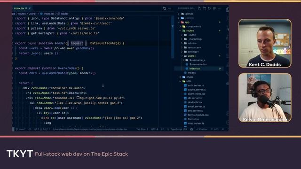Click 'UsersIndex' function name in editor
Image resolution: width=301 pixels, height=169 pixels.
point(67,68)
